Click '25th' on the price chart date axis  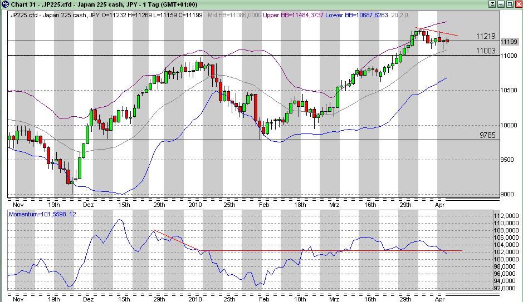229,205
